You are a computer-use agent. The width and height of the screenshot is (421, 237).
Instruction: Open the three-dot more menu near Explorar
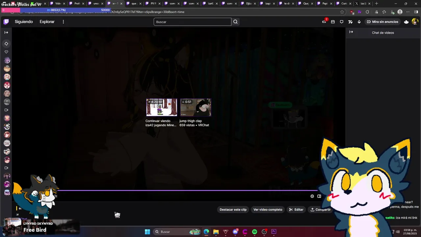point(63,22)
